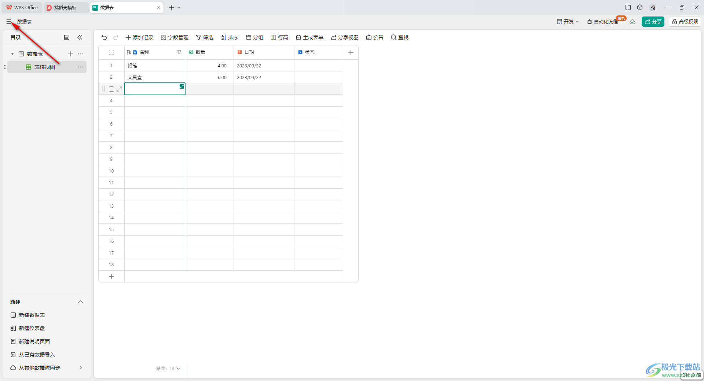704x381 pixels.
Task: Collapse the 数据表 tree node
Action: point(12,54)
